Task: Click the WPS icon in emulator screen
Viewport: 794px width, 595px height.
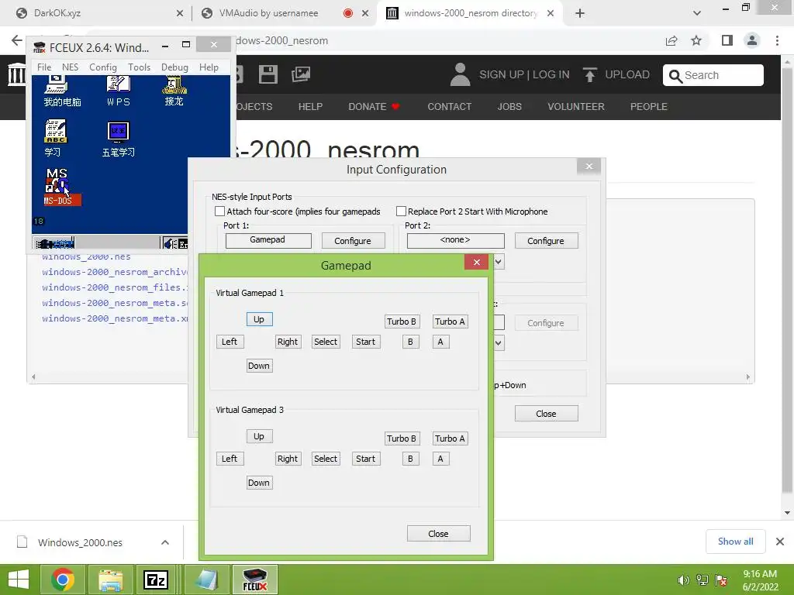Action: [x=119, y=91]
